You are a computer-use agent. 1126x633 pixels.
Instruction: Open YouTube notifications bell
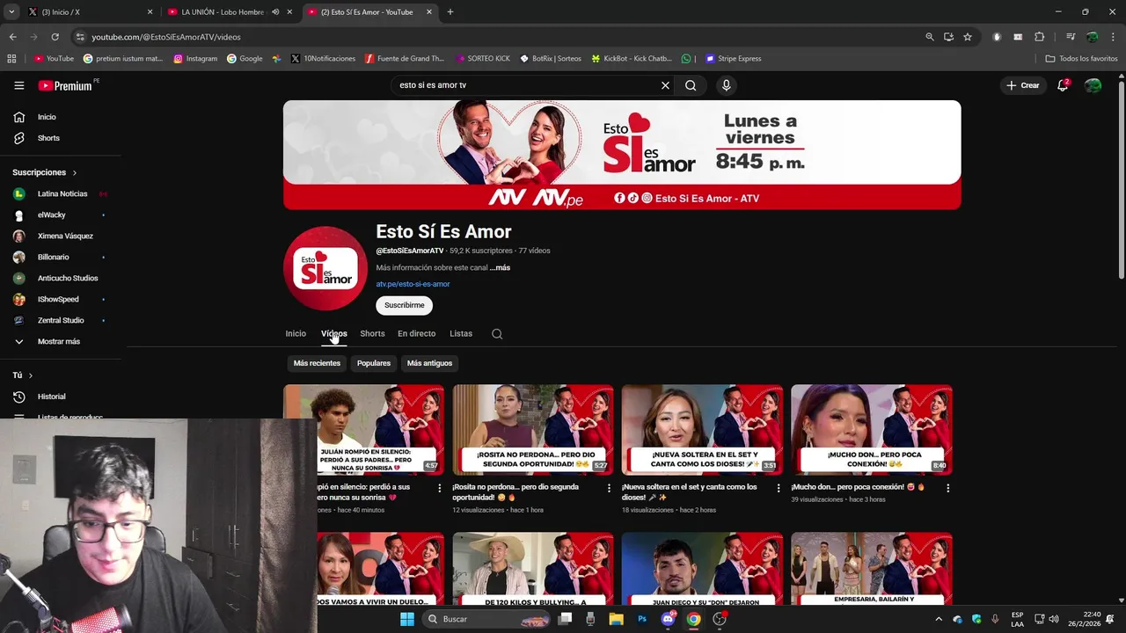[x=1063, y=85]
